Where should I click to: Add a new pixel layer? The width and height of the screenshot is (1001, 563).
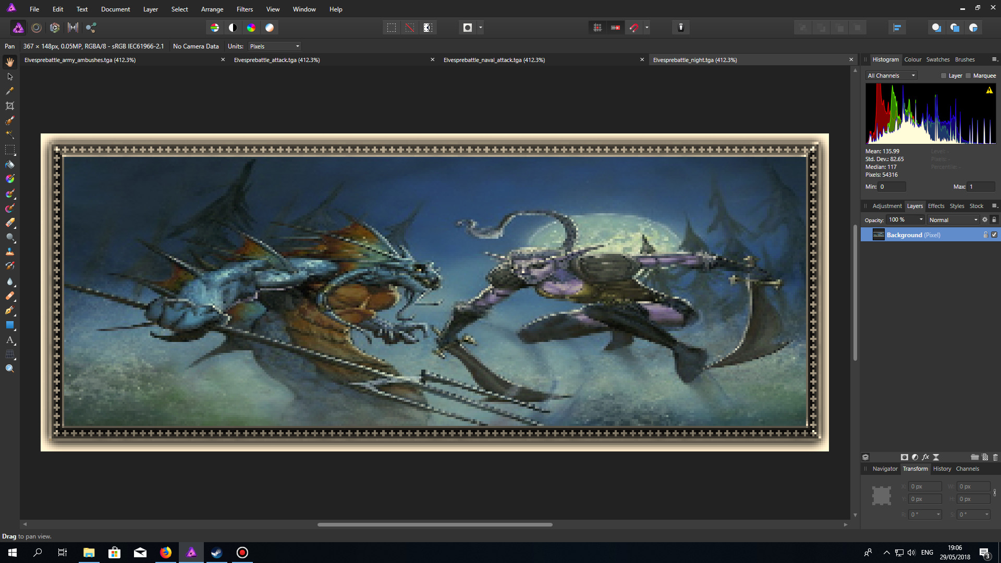(985, 457)
